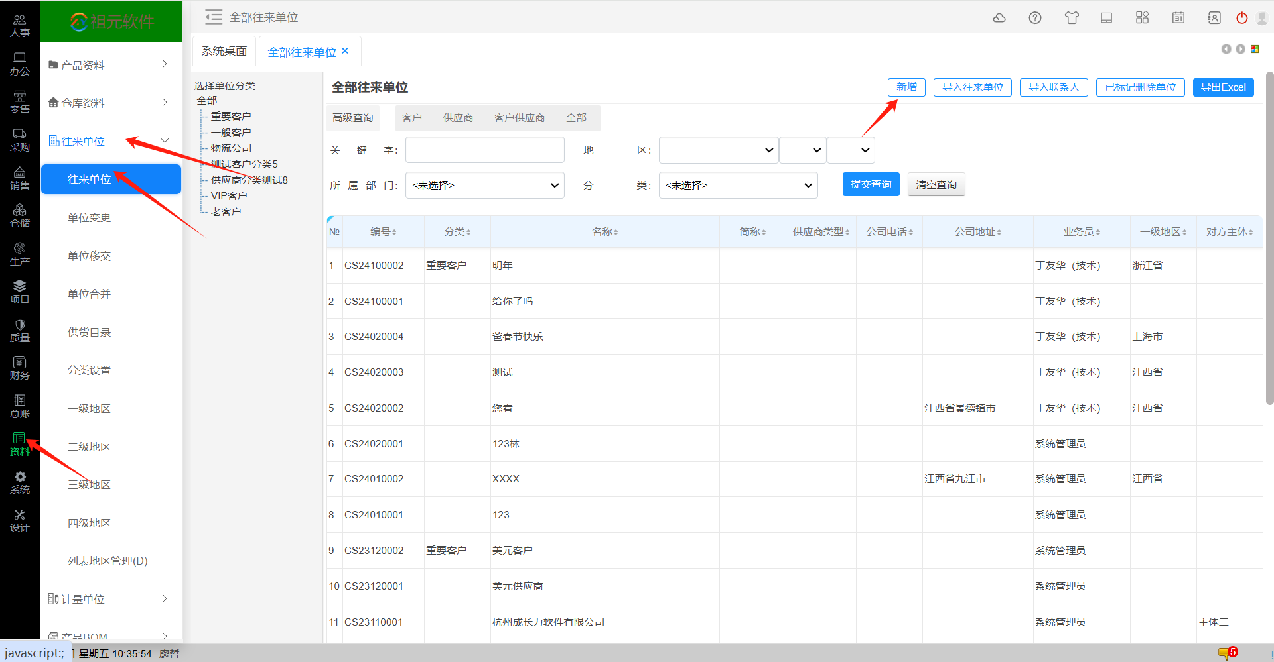Open the third 地区 dropdown

[x=851, y=150]
